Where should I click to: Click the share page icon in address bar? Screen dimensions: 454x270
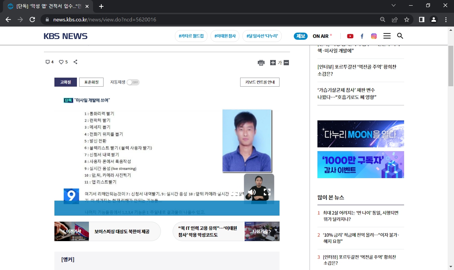click(x=395, y=19)
